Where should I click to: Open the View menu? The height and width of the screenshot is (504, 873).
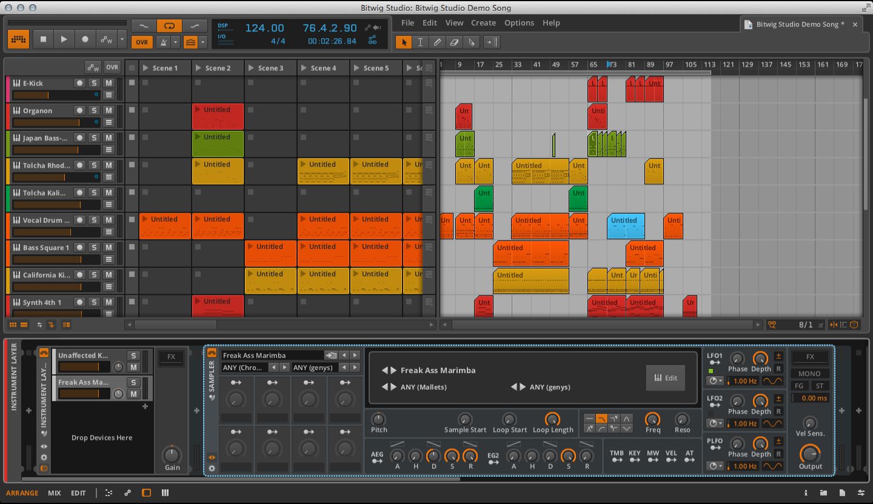[x=454, y=23]
